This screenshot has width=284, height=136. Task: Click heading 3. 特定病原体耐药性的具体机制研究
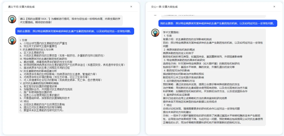184,60
